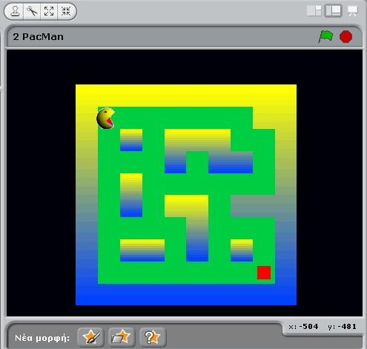Click the 'Νέα μορφή:' label
The height and width of the screenshot is (349, 367).
pyautogui.click(x=42, y=338)
